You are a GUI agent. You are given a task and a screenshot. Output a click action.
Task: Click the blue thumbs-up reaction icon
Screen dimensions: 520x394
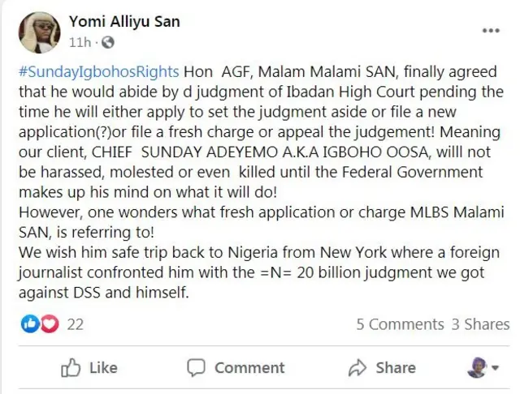(x=30, y=324)
